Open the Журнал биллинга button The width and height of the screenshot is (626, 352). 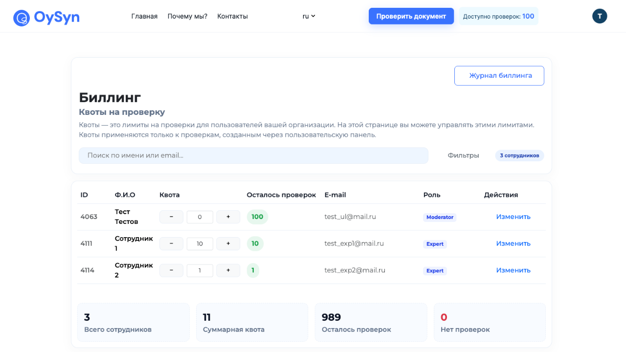tap(499, 76)
